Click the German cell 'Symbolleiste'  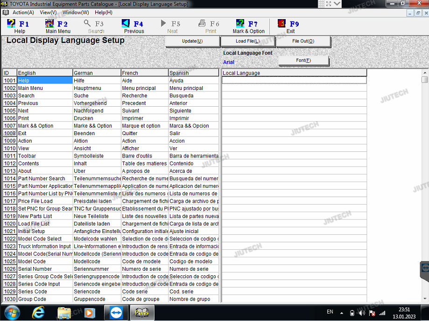97,156
